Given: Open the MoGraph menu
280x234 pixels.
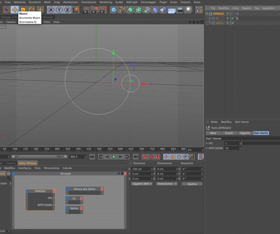Looking at the screenshot, I should click(132, 2).
